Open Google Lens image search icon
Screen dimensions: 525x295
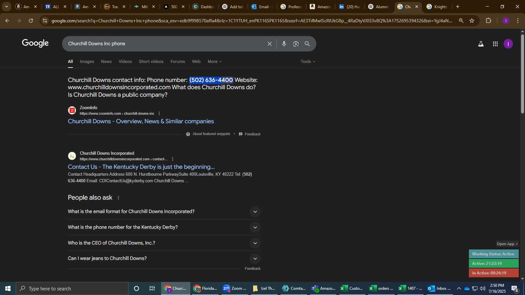tap(296, 44)
